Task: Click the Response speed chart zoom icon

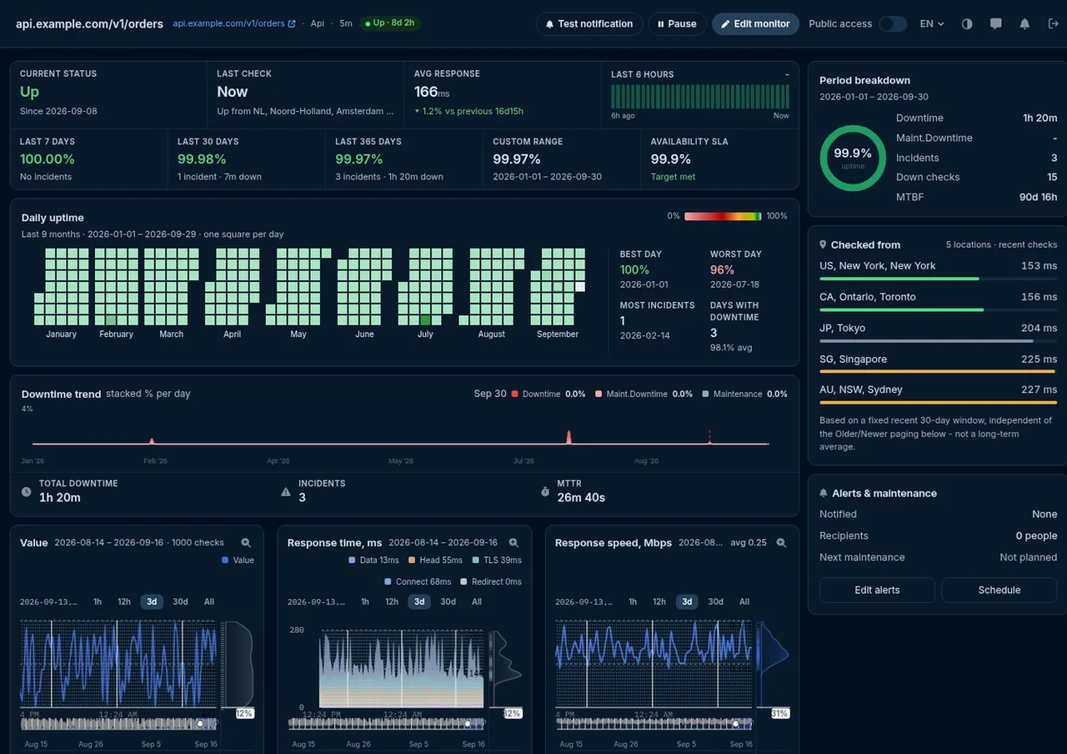Action: tap(781, 543)
